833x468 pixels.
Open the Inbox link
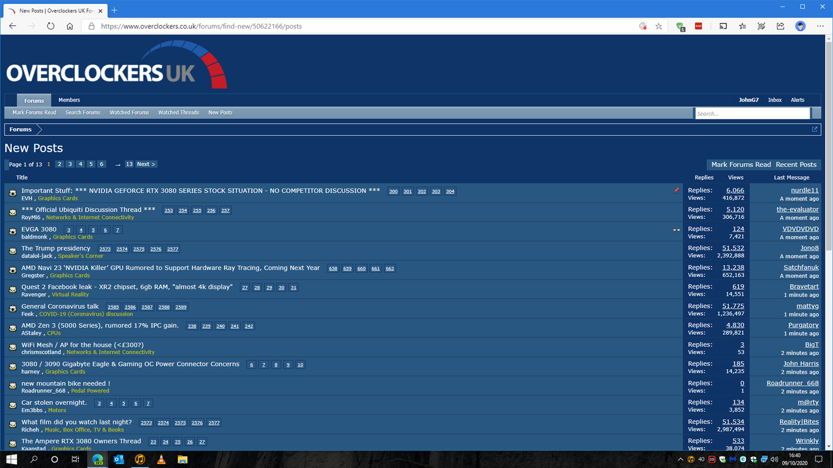(x=774, y=100)
